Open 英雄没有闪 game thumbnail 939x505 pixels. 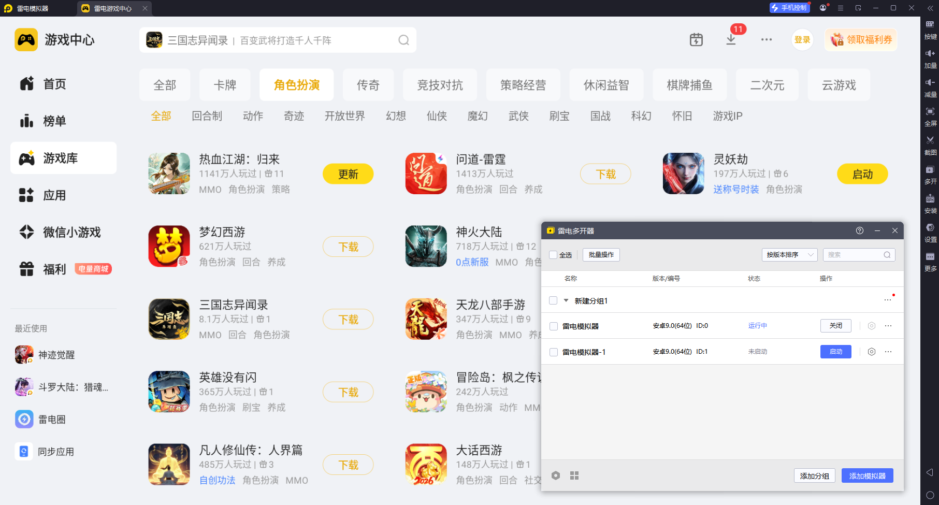tap(169, 392)
